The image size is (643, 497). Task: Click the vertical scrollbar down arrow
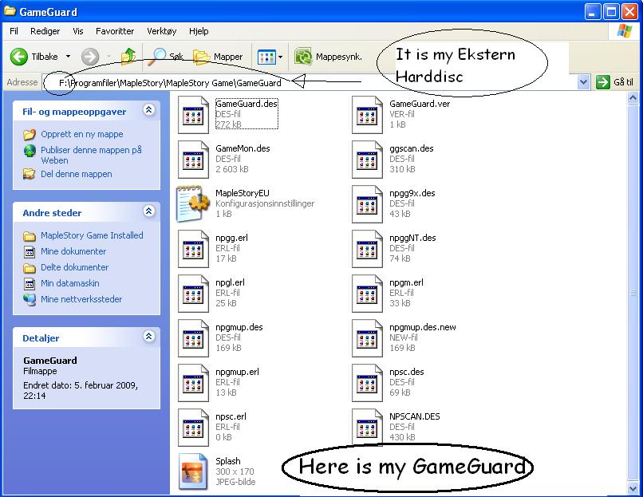pos(633,488)
